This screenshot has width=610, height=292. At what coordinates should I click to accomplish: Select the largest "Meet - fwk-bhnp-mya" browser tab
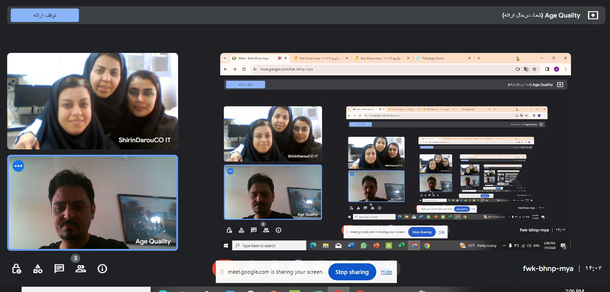(251, 58)
